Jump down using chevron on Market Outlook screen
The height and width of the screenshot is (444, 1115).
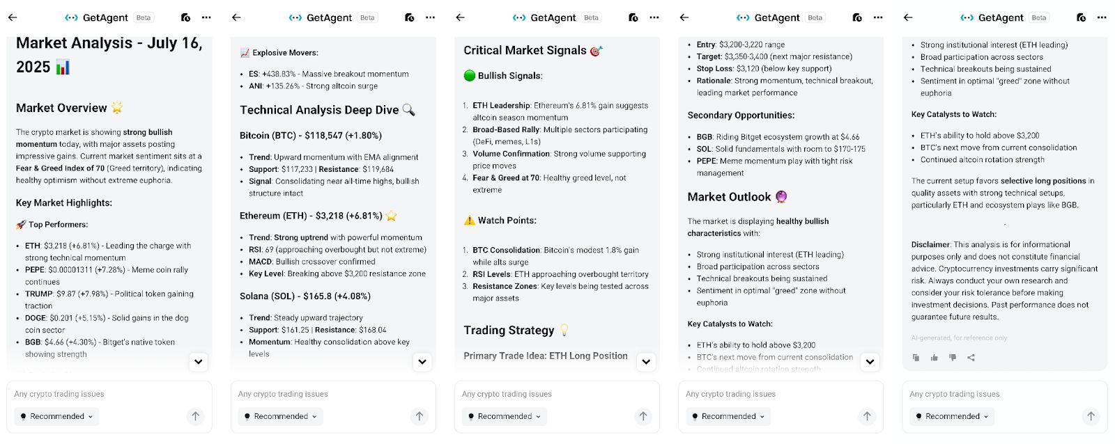coord(870,361)
